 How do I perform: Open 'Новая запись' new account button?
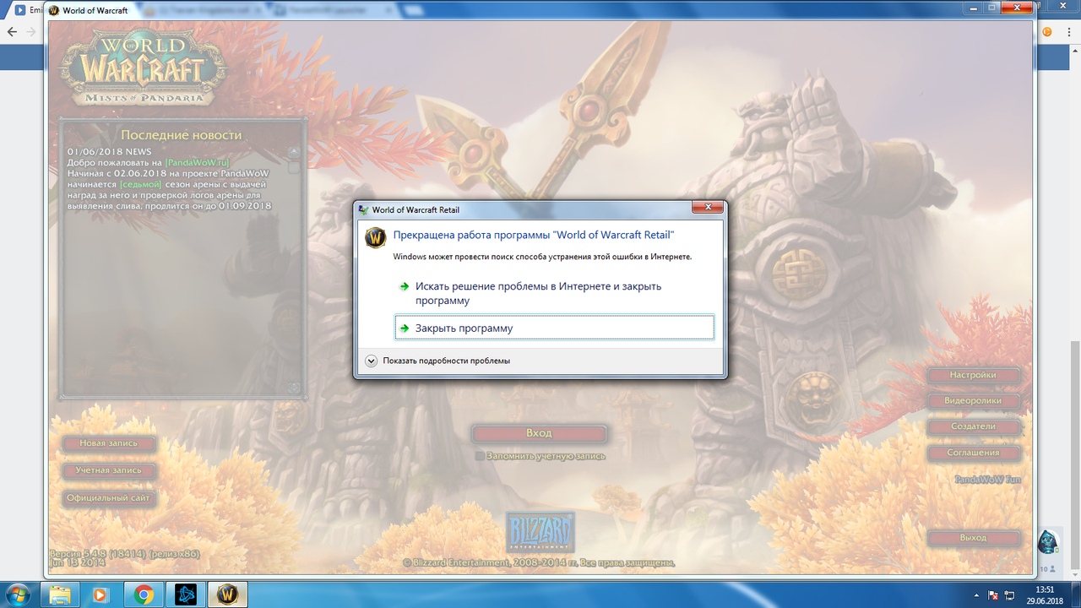pos(109,443)
